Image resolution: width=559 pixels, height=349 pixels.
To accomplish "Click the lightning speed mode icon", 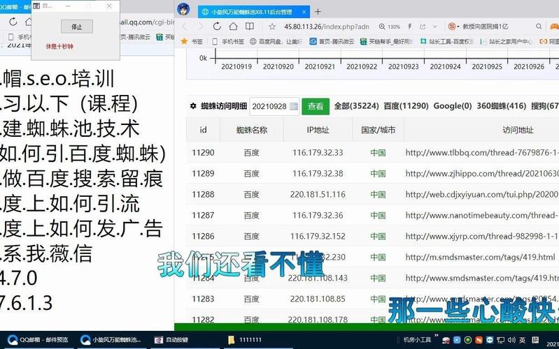I will tap(410, 27).
